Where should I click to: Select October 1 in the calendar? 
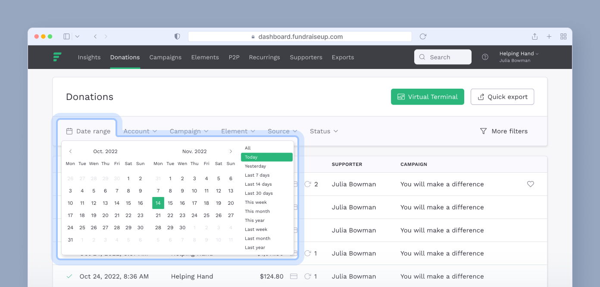(x=128, y=178)
